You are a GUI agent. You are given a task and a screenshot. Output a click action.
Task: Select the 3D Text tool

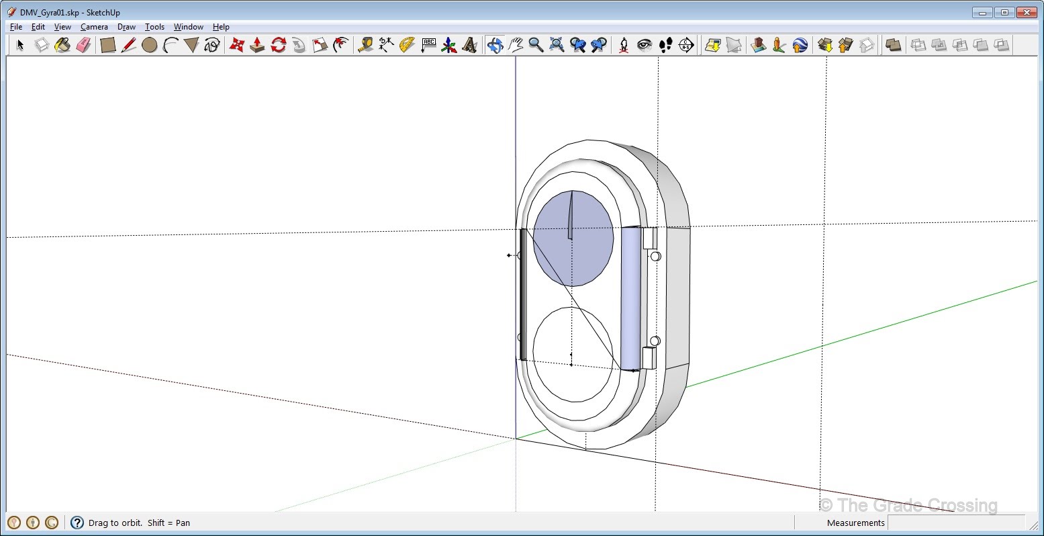pyautogui.click(x=470, y=45)
